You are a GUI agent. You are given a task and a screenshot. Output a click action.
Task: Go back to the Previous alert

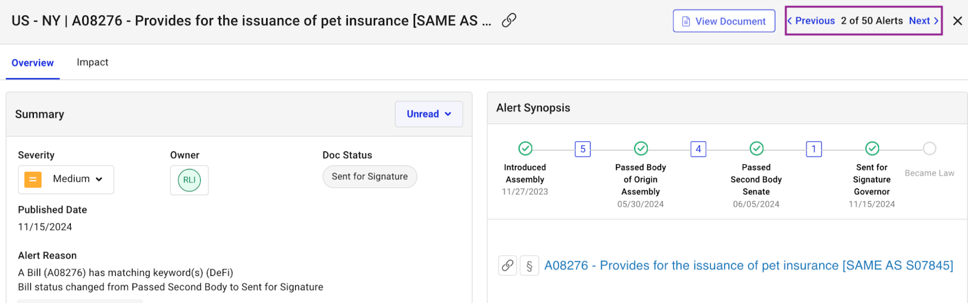point(811,21)
